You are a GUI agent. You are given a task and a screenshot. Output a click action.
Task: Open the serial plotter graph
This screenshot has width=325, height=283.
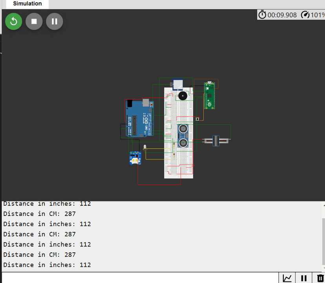(287, 278)
